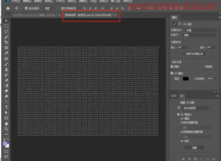Screen dimensions: 221x161
Task: Click the document icon beside 3D 绘画
Action: click(x=179, y=24)
